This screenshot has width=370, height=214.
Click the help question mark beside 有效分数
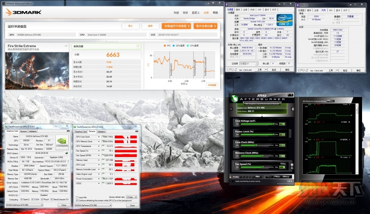coord(138,46)
